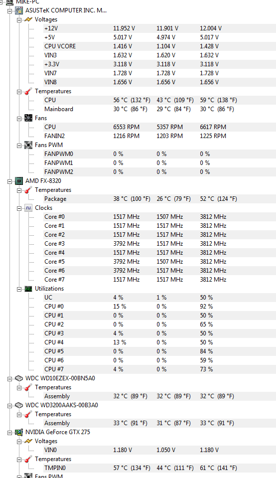
Task: Click the NVIDIA GeForce GTX 275 card icon
Action: pyautogui.click(x=19, y=432)
